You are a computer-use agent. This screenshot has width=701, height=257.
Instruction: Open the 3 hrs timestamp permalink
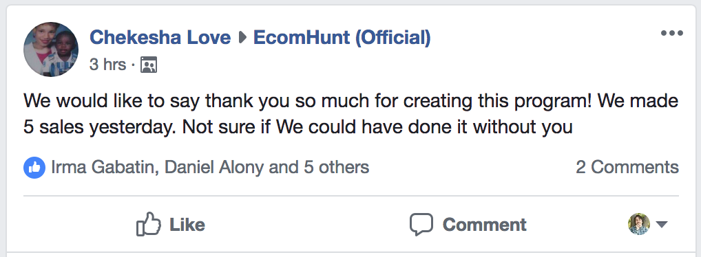(x=107, y=65)
